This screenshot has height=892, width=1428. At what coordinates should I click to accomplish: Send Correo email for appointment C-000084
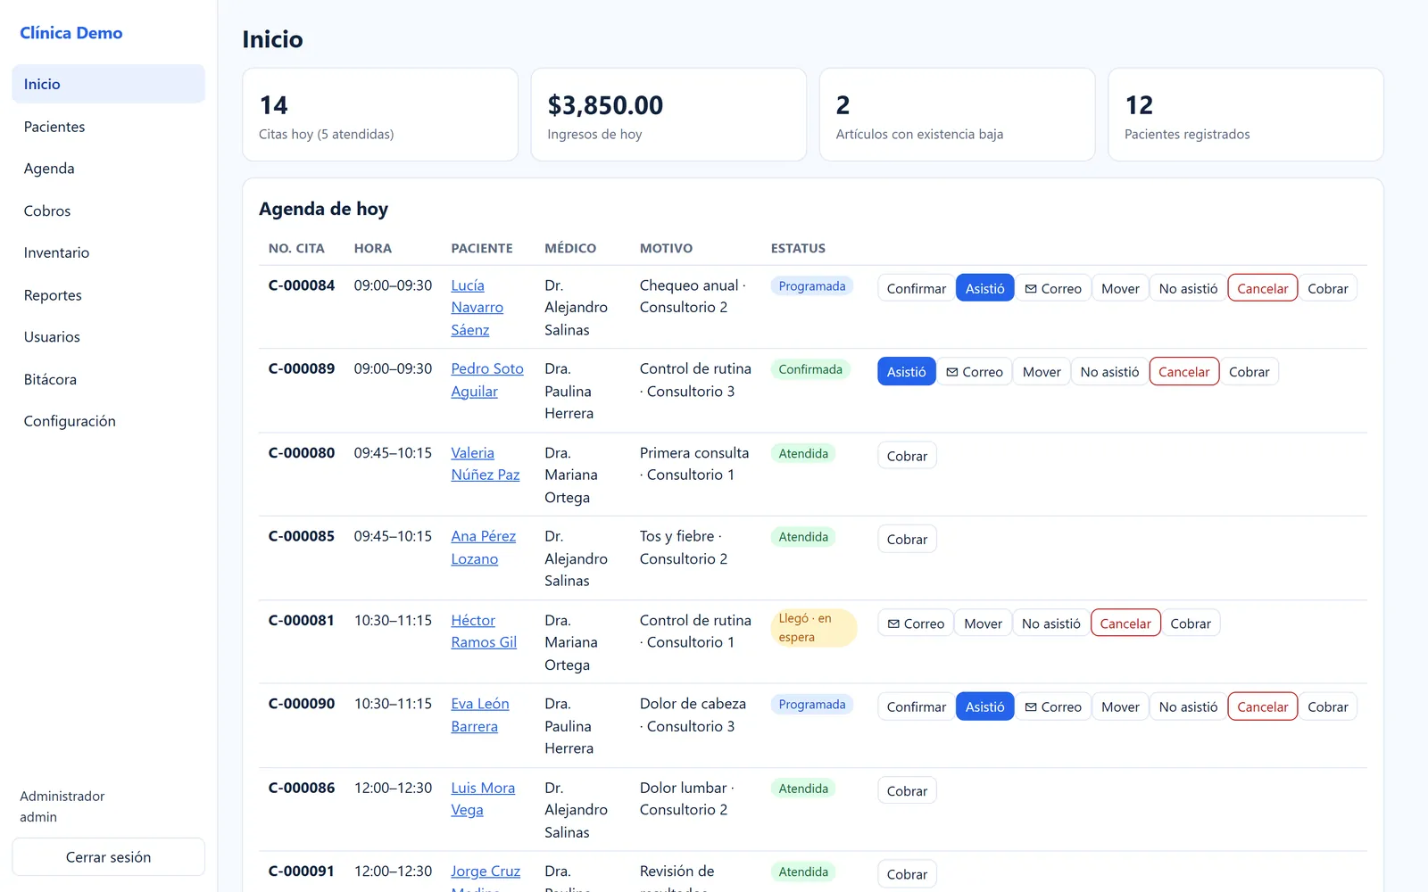point(1053,288)
